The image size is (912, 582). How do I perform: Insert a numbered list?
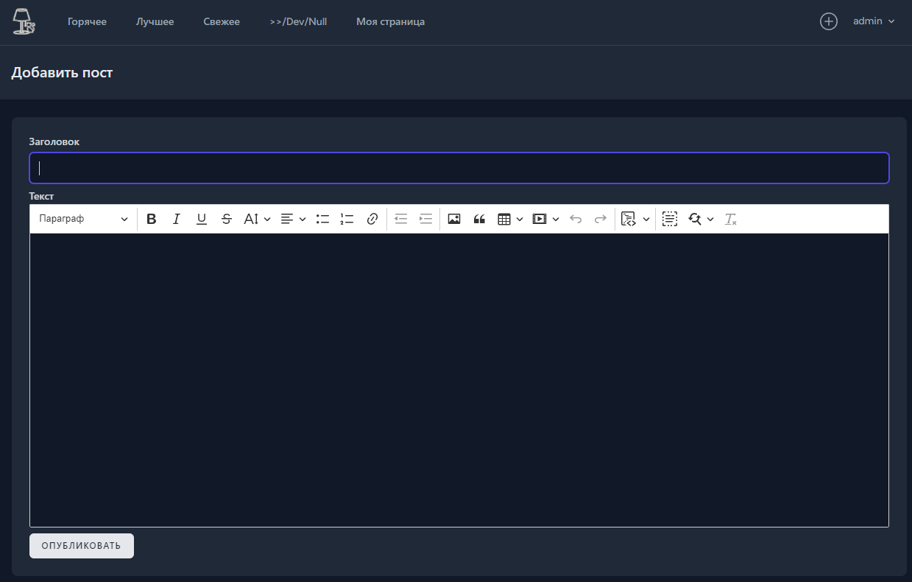347,219
